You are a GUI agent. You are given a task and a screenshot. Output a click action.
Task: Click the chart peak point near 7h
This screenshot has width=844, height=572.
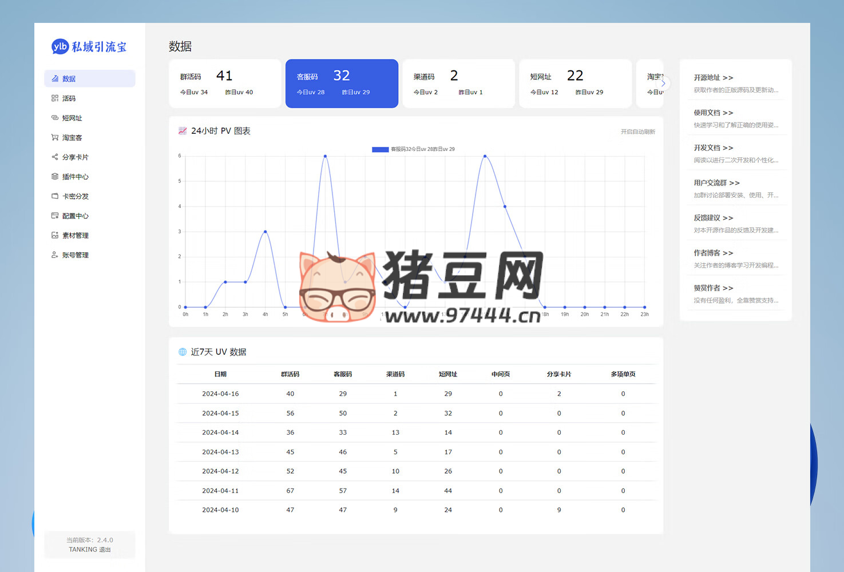325,156
